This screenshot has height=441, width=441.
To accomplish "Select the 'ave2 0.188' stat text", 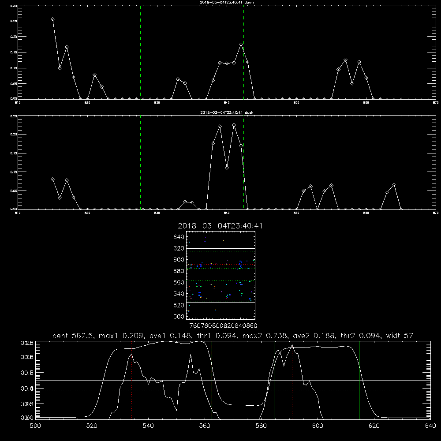I will coord(314,336).
